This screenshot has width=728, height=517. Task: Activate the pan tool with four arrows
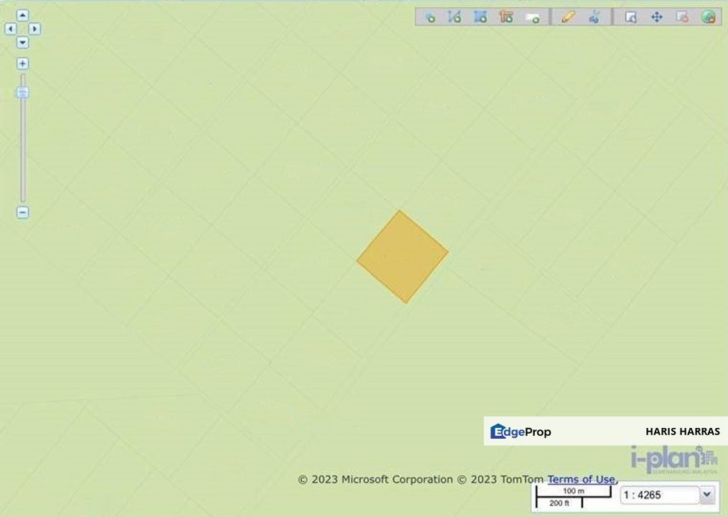pos(658,17)
